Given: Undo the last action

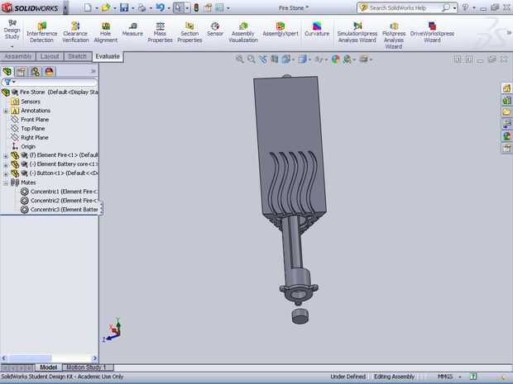Looking at the screenshot, I should (160, 7).
